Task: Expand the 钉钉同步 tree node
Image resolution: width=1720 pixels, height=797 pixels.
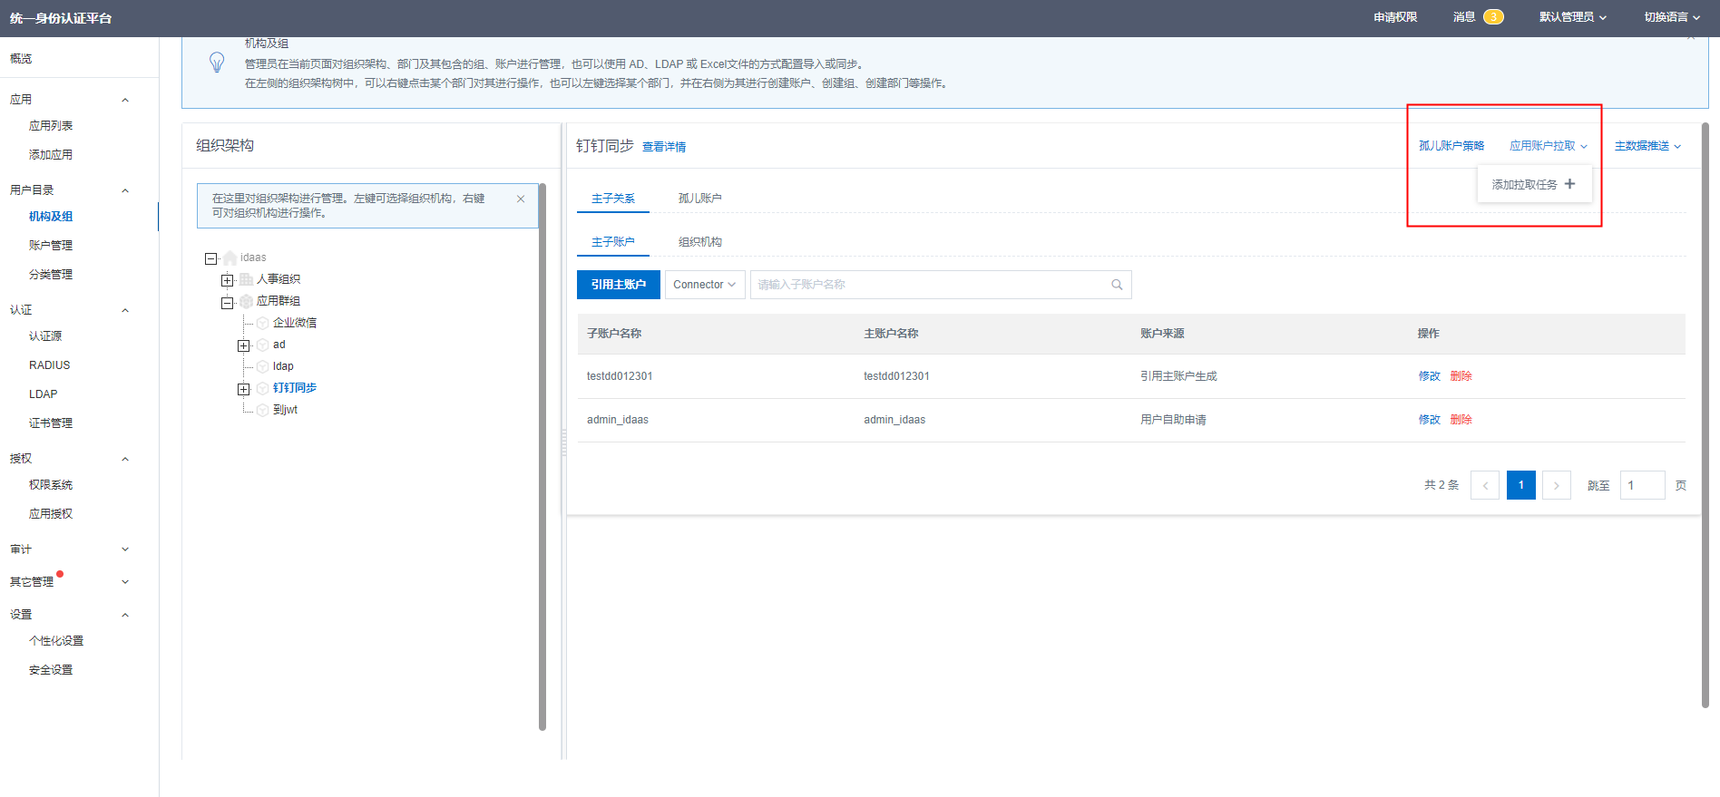Action: [243, 389]
